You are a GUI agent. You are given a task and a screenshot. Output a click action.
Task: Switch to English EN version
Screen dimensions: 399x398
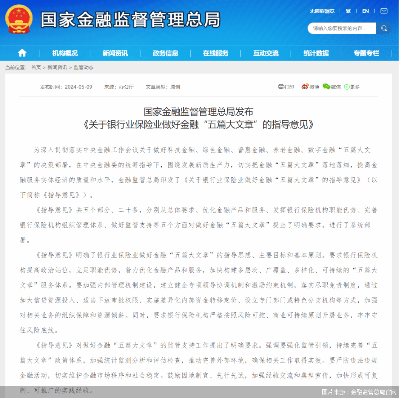[x=366, y=11]
